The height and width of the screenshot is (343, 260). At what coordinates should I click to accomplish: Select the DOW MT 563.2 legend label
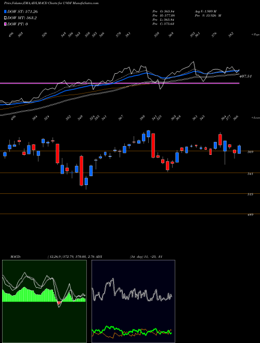tap(22, 18)
